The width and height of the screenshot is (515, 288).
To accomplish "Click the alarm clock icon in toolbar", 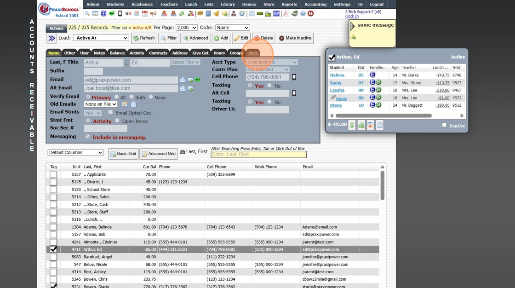I will pos(242,14).
